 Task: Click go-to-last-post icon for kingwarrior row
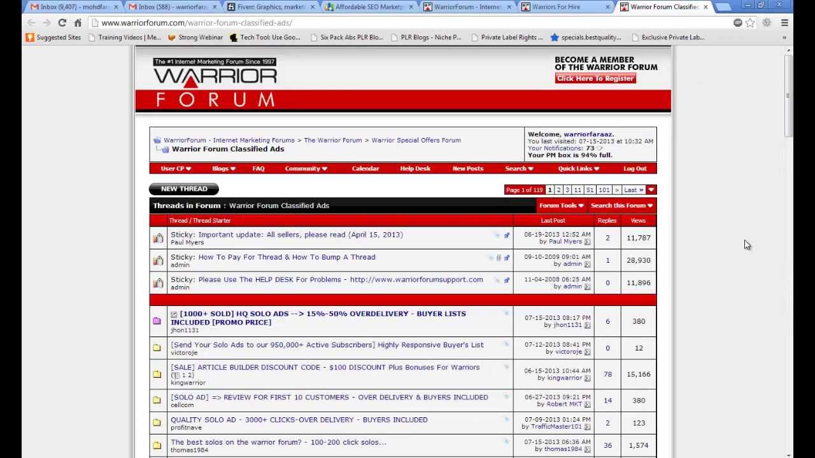click(587, 378)
